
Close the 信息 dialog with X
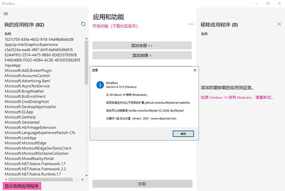(194, 70)
